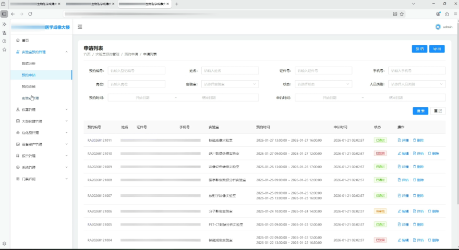Open the 状态 select dropdown
459x250 pixels.
[323, 84]
